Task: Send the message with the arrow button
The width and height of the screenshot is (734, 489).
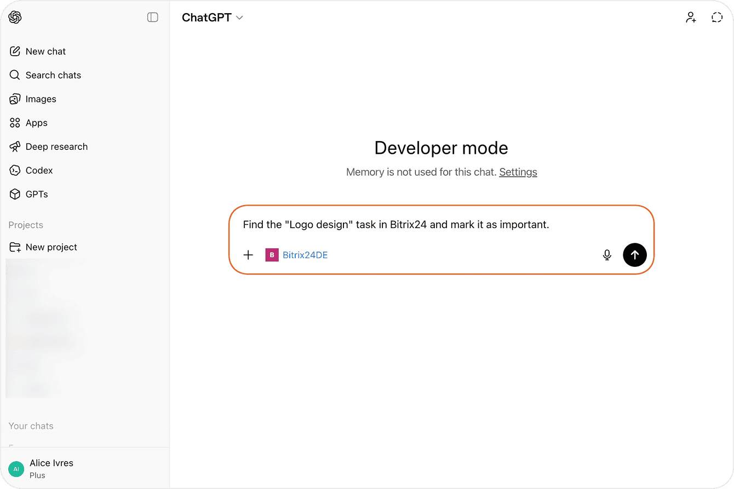Action: 635,255
